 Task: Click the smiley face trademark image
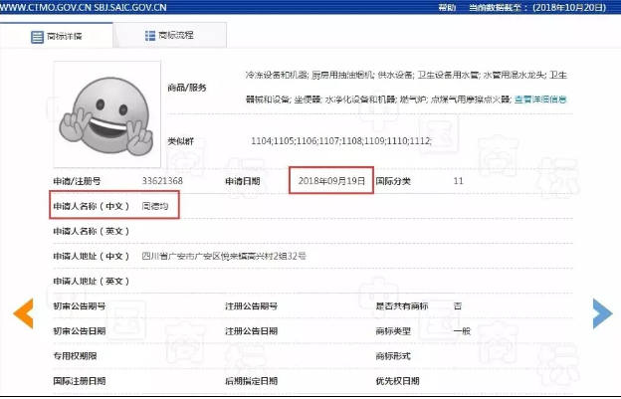tap(105, 108)
